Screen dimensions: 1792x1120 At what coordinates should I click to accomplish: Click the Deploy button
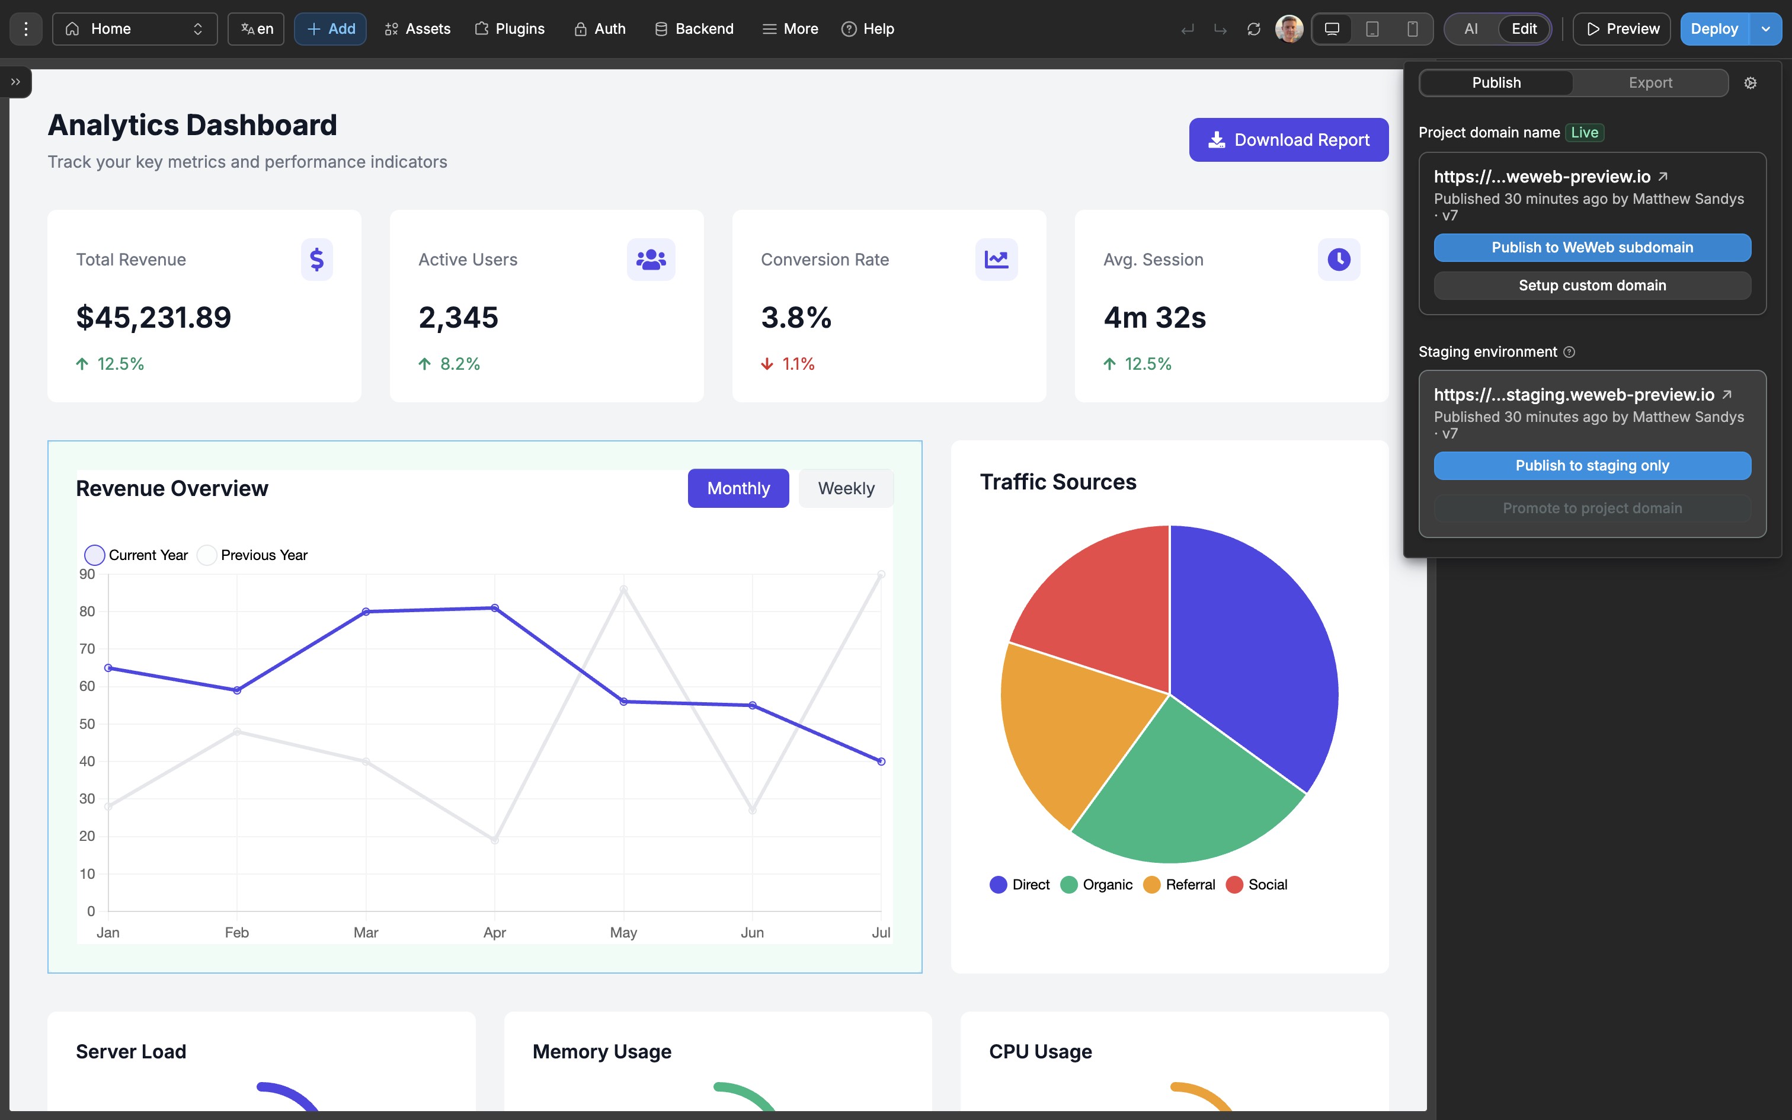tap(1714, 29)
